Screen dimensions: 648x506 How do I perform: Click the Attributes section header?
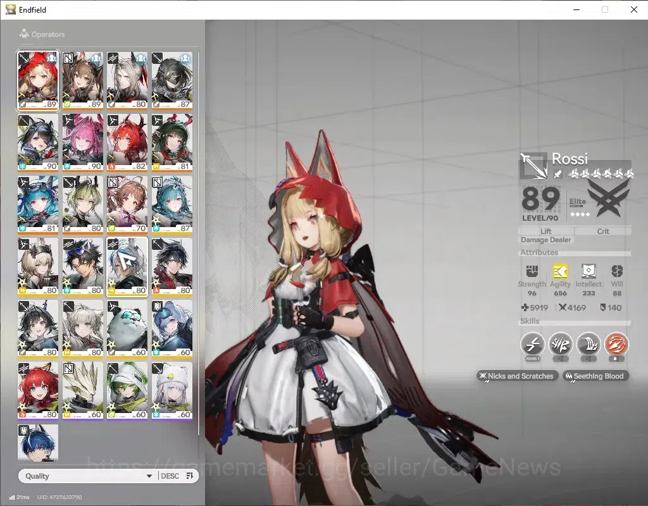539,252
